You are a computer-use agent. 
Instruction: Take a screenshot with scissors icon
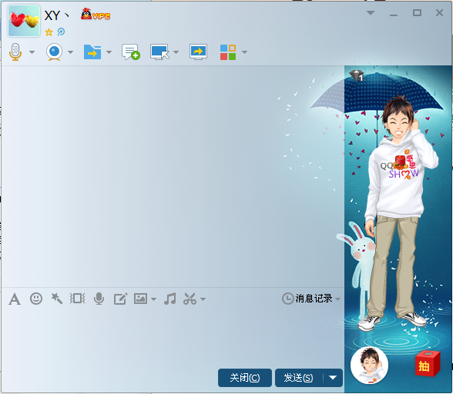[x=190, y=299]
